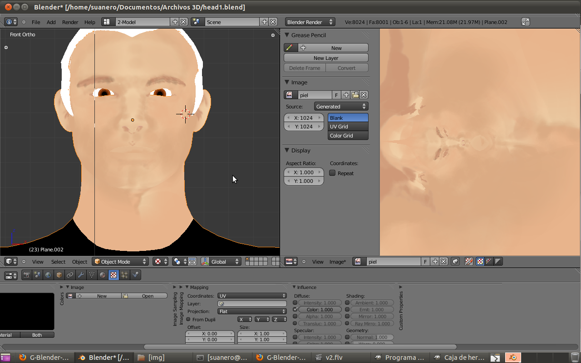Open the Blender Render engine dropdown
This screenshot has width=581, height=363.
click(x=310, y=22)
